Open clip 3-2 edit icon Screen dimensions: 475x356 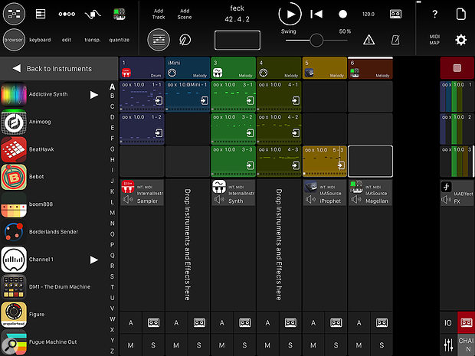coord(251,133)
